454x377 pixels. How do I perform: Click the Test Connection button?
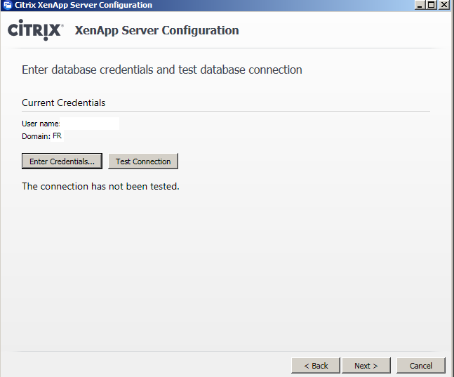143,161
